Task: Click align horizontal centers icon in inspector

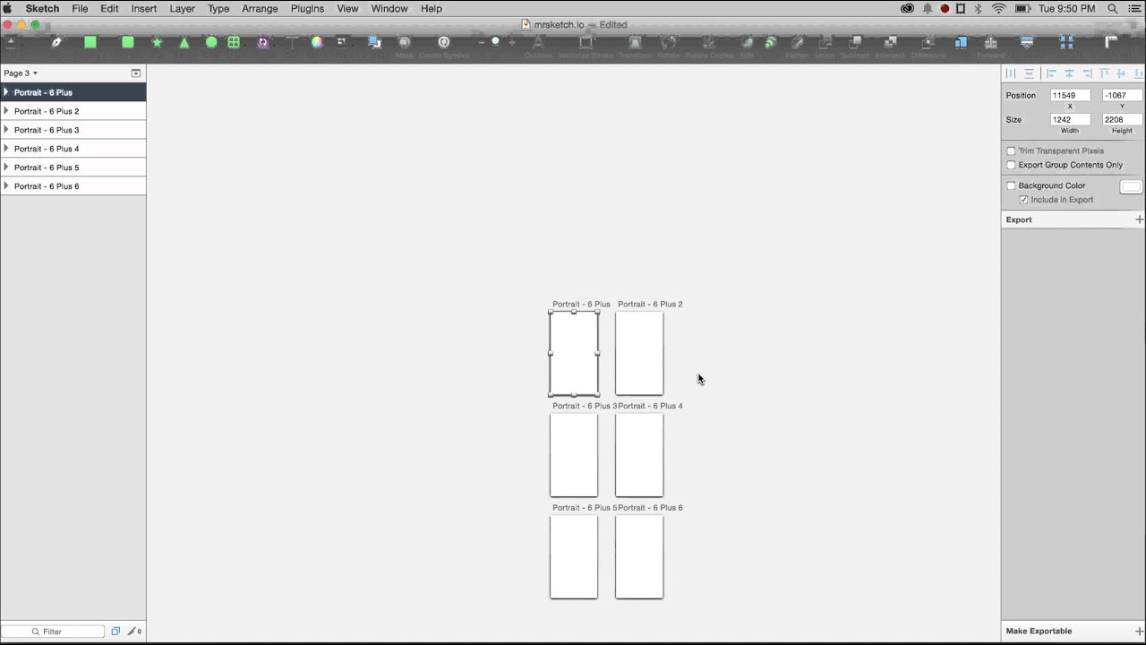Action: click(1068, 73)
